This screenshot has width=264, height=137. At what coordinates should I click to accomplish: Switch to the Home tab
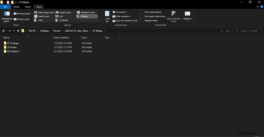17,7
